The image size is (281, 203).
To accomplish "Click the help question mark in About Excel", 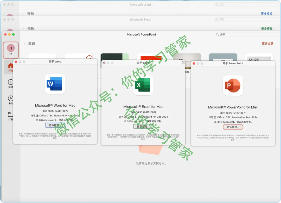I will coord(183,62).
